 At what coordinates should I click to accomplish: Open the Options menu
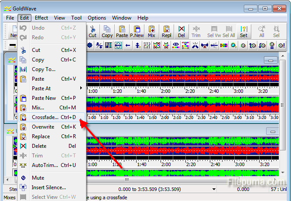click(97, 18)
